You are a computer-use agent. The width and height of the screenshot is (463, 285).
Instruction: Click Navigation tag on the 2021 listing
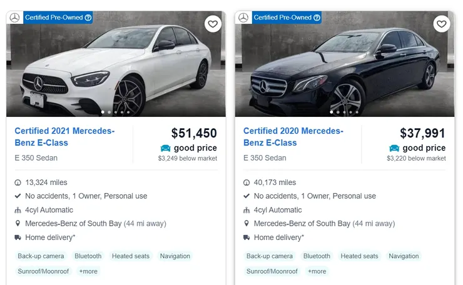(x=175, y=256)
